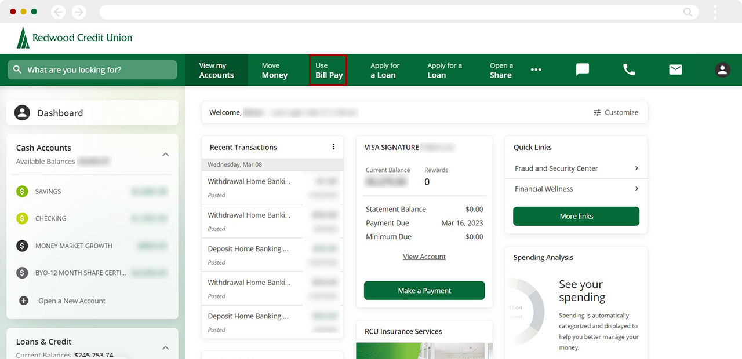Open the mail envelope icon
742x359 pixels.
pos(675,69)
